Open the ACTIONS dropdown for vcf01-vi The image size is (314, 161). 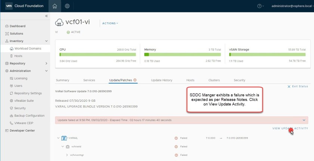click(x=110, y=23)
